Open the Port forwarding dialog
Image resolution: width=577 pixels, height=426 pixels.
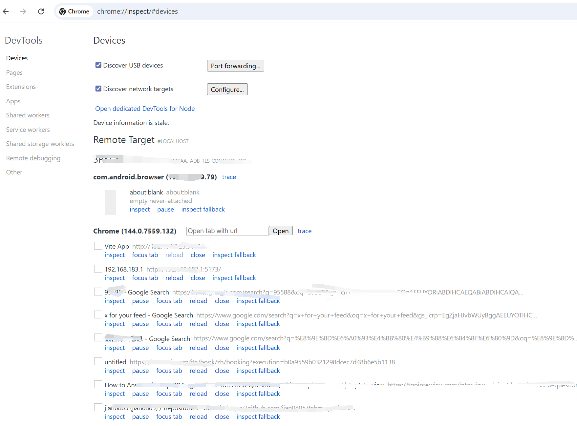pos(235,66)
